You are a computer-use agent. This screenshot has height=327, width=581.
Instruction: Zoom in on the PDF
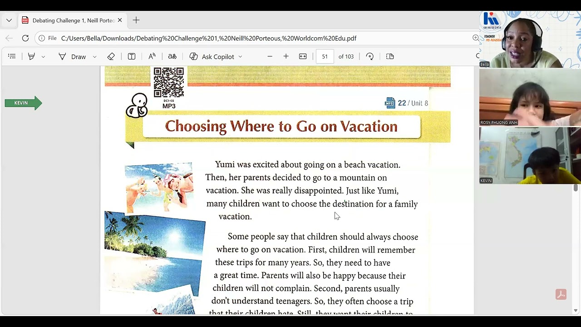point(286,56)
